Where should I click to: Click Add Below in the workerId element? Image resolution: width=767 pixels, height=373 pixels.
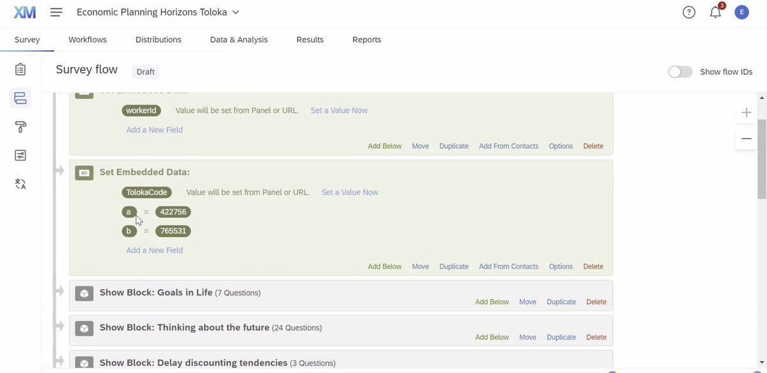pos(385,146)
